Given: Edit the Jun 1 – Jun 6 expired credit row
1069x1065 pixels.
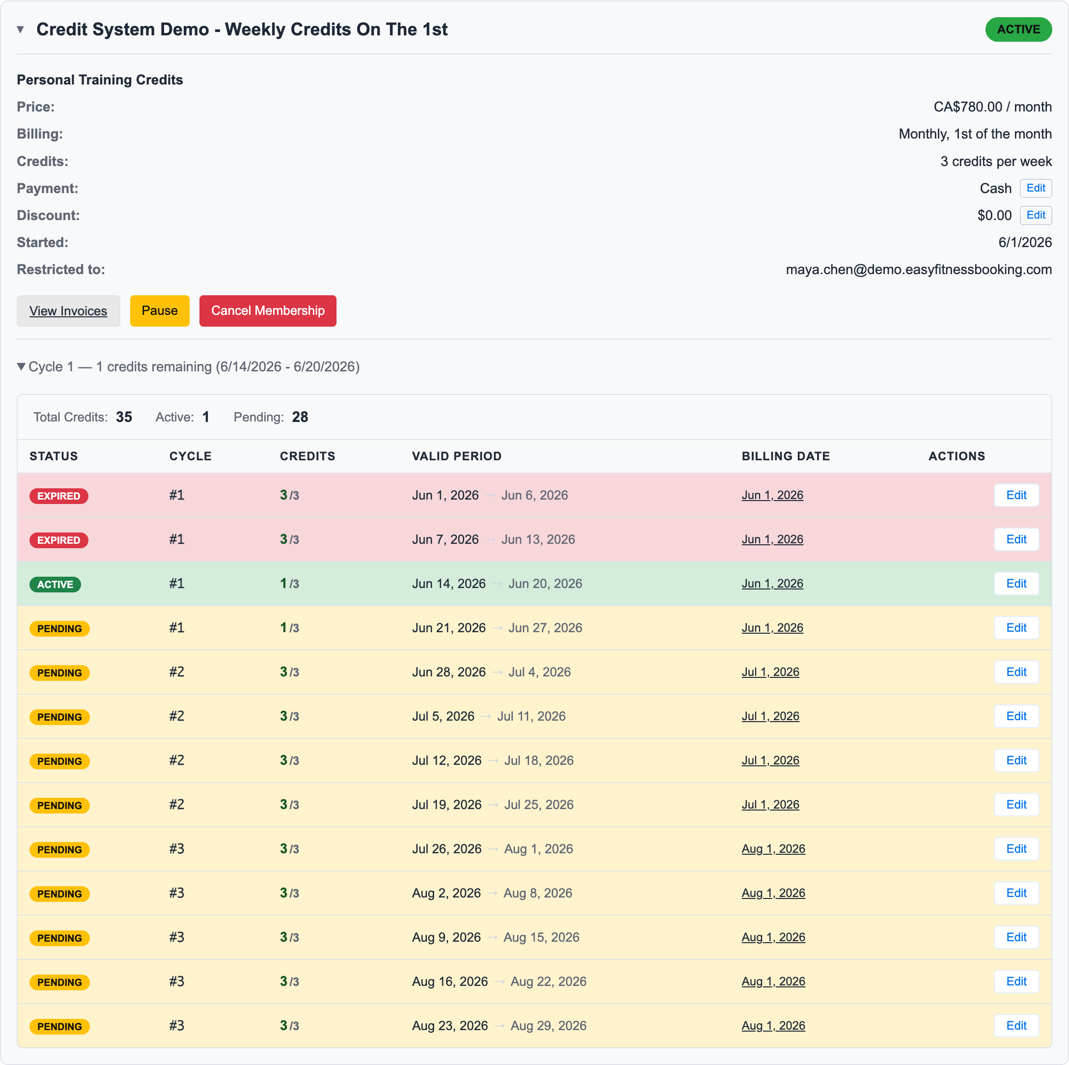Looking at the screenshot, I should [1016, 495].
